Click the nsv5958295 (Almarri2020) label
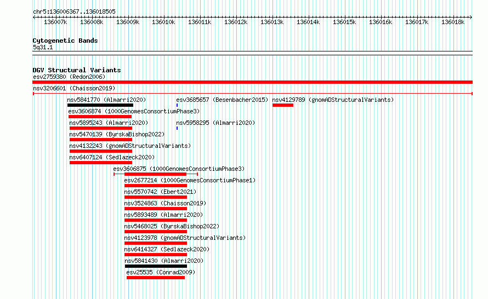 coord(215,123)
